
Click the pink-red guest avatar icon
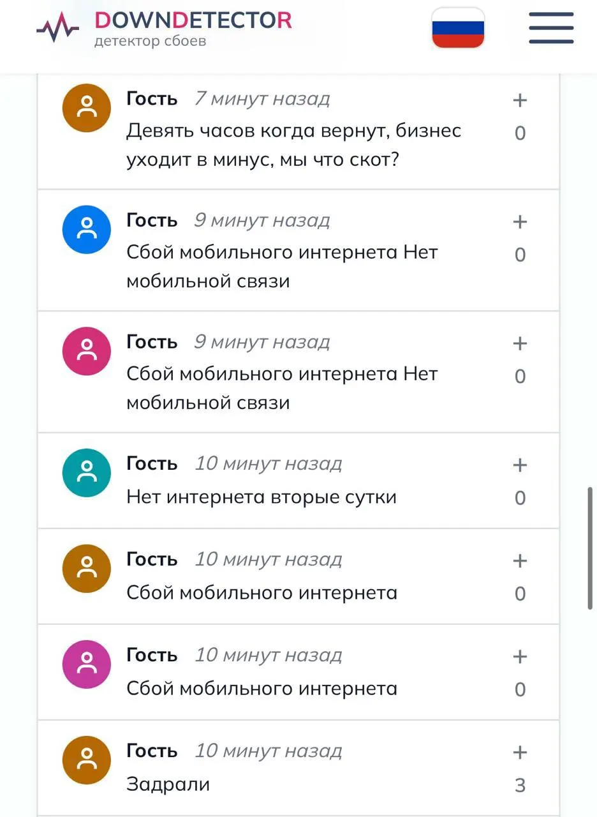point(87,351)
